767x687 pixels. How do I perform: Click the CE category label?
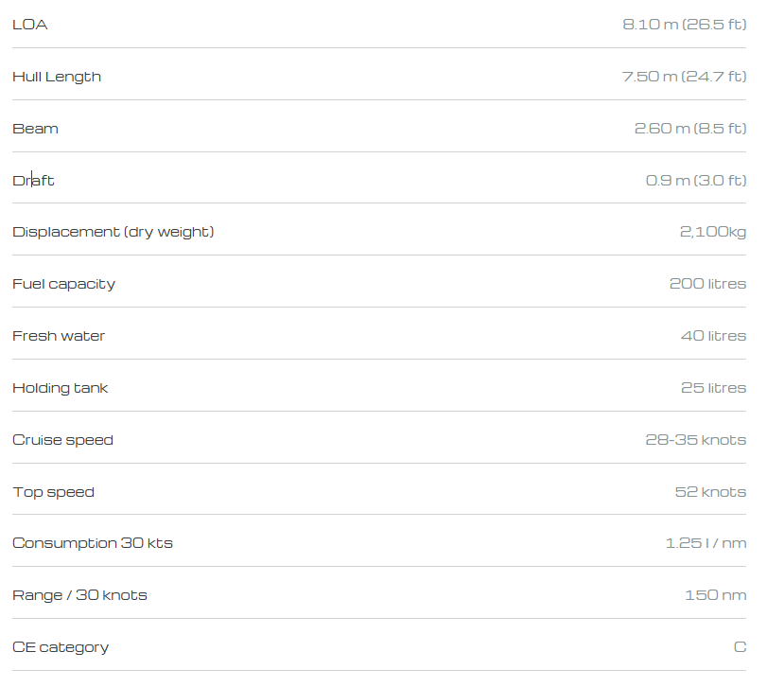[61, 647]
